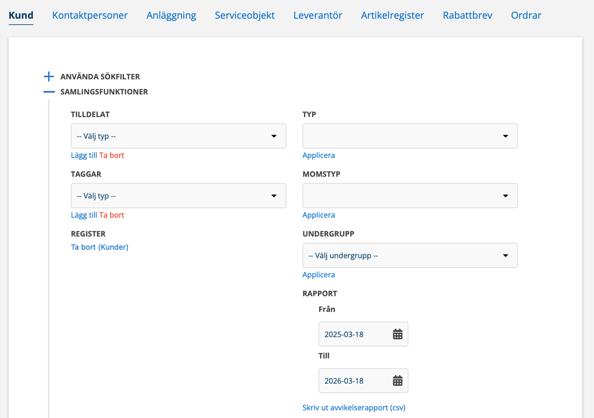Open the Taggar dropdown

point(178,196)
